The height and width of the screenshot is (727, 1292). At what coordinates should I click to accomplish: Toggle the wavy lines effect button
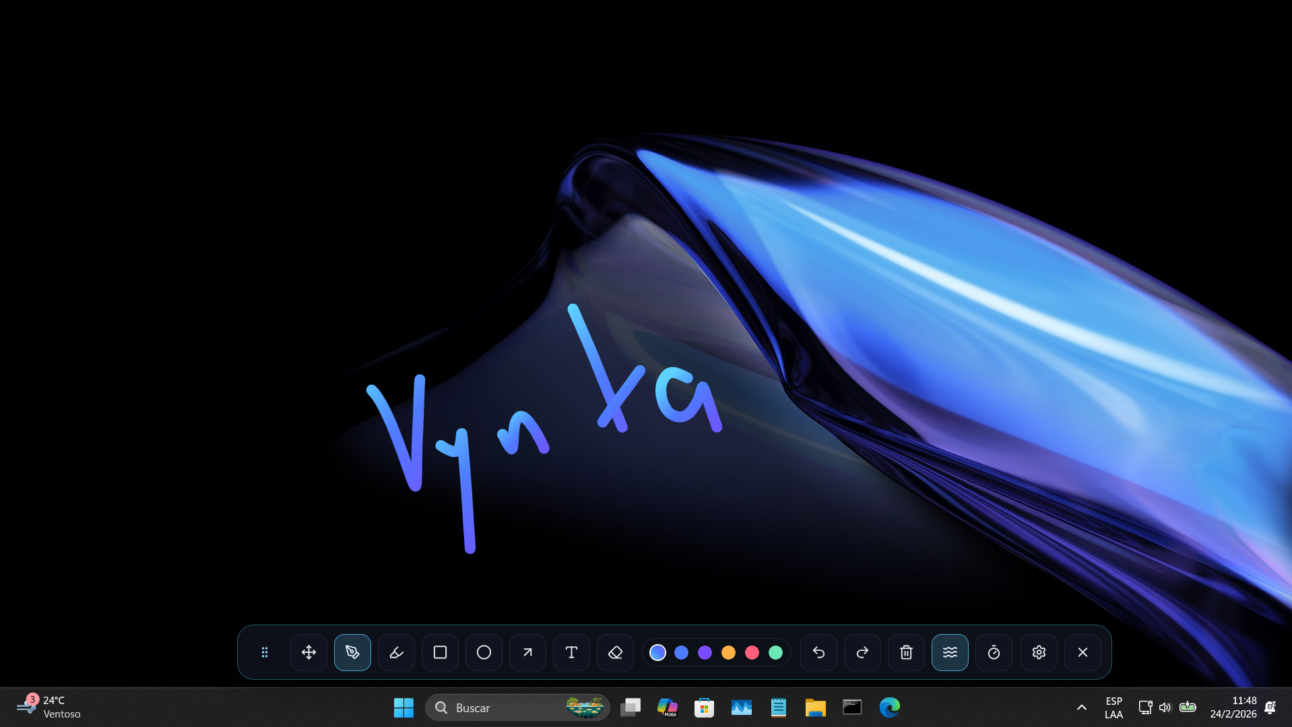pyautogui.click(x=950, y=652)
